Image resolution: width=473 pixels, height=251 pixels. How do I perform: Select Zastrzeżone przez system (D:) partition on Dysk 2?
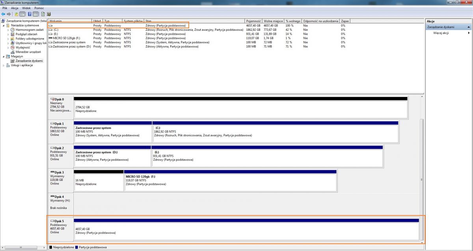pyautogui.click(x=112, y=157)
